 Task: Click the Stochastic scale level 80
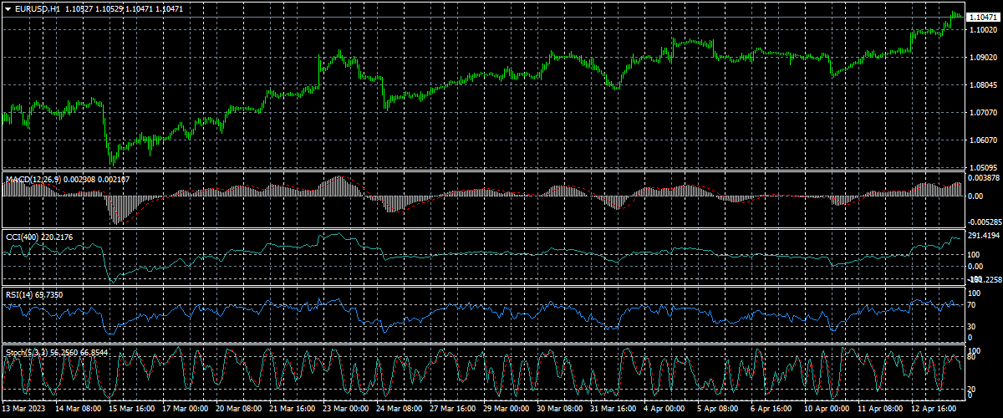(972, 358)
